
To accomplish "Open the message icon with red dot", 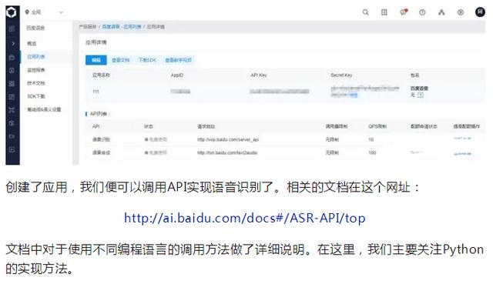I will 404,12.
